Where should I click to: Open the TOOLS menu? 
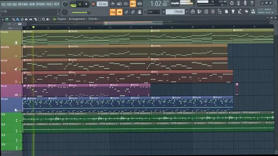coord(50,4)
